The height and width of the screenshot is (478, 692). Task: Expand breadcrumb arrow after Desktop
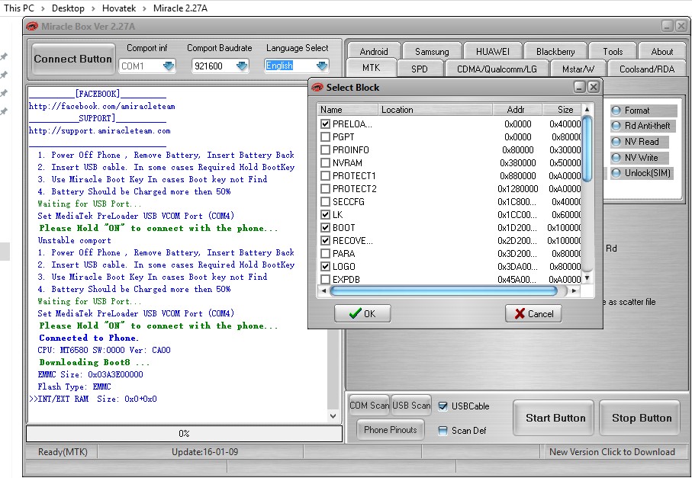click(94, 8)
